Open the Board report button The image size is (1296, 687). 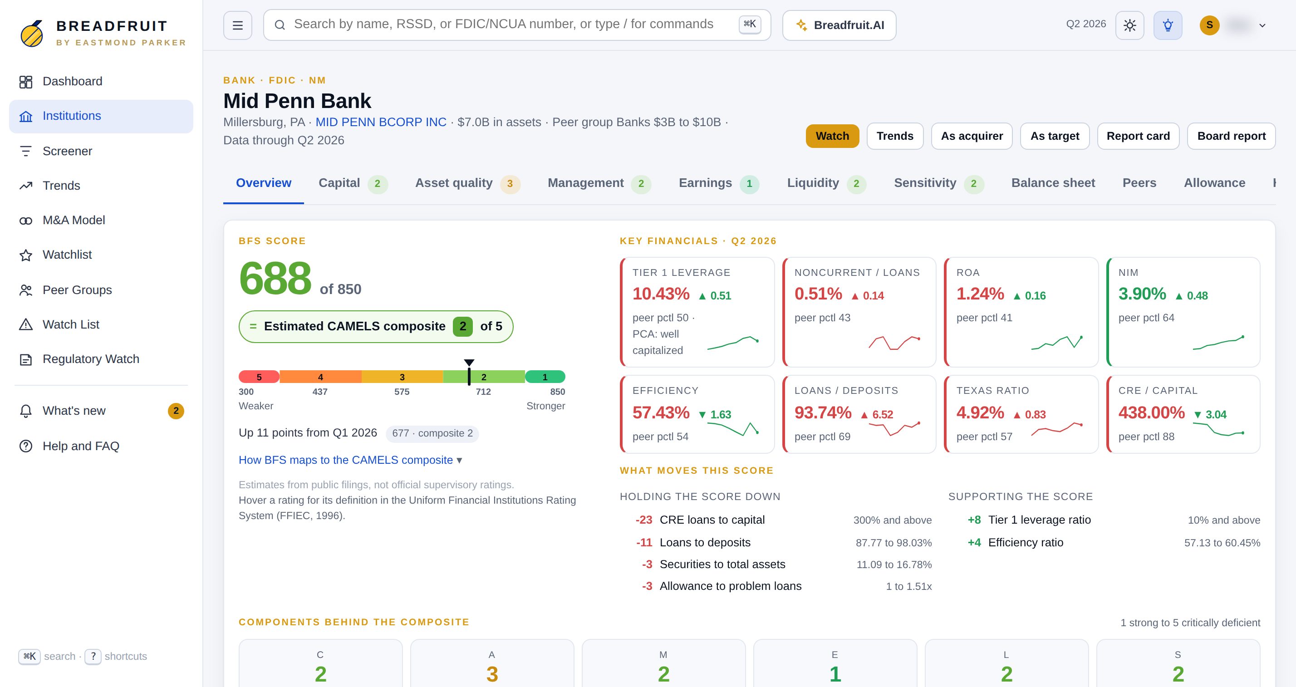pos(1231,136)
